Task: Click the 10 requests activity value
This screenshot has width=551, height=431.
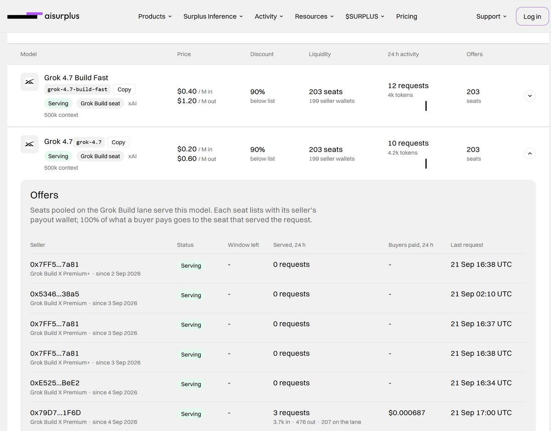Action: point(409,143)
